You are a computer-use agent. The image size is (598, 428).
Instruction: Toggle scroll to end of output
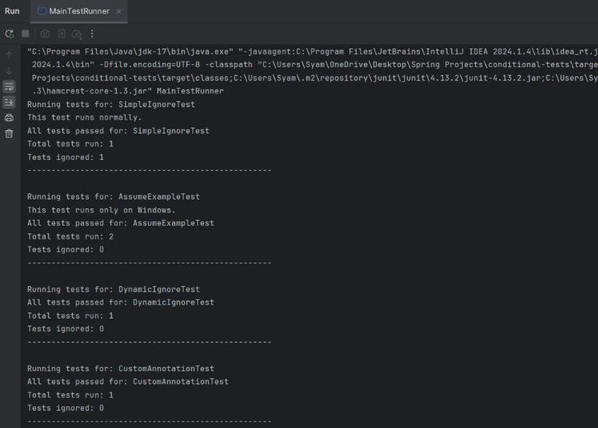tap(9, 102)
